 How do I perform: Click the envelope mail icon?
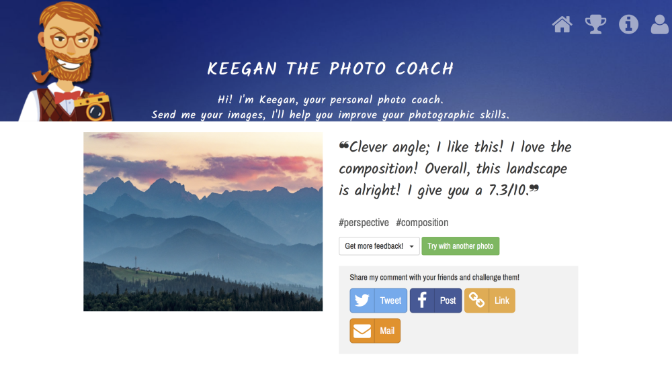(x=362, y=331)
